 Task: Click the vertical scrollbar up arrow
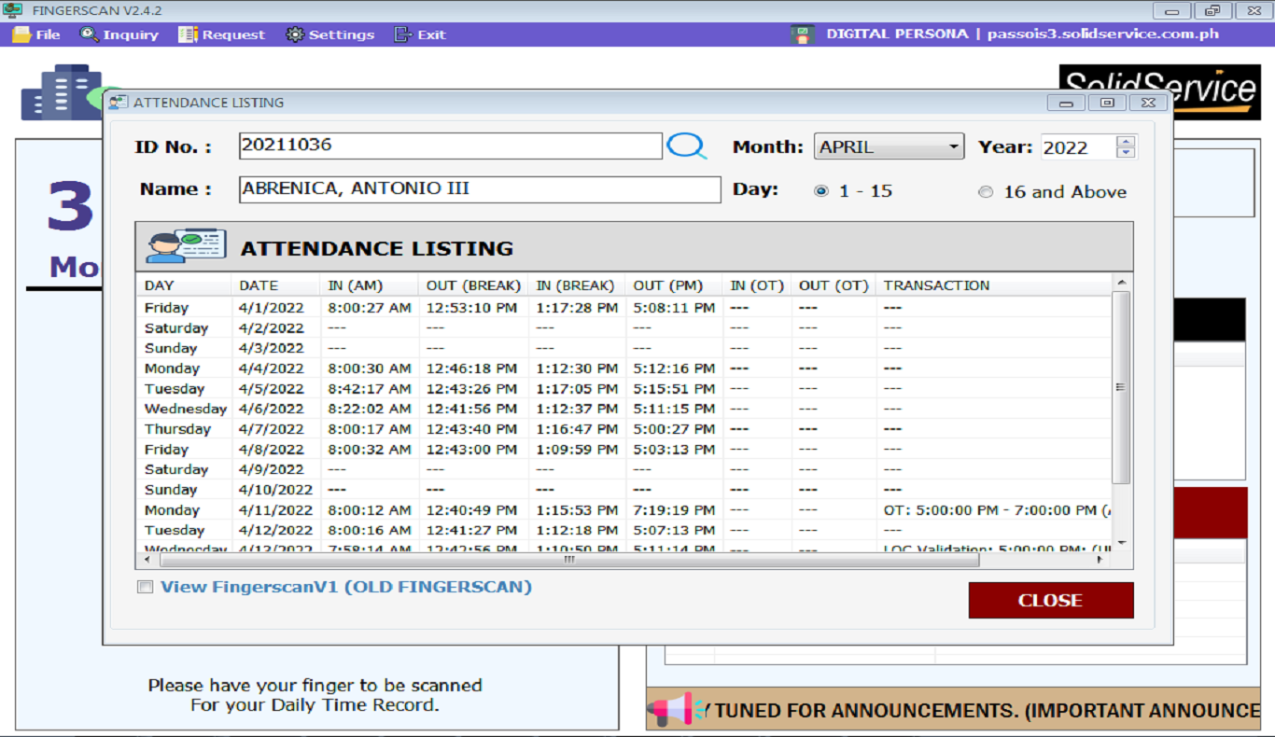[x=1121, y=283]
